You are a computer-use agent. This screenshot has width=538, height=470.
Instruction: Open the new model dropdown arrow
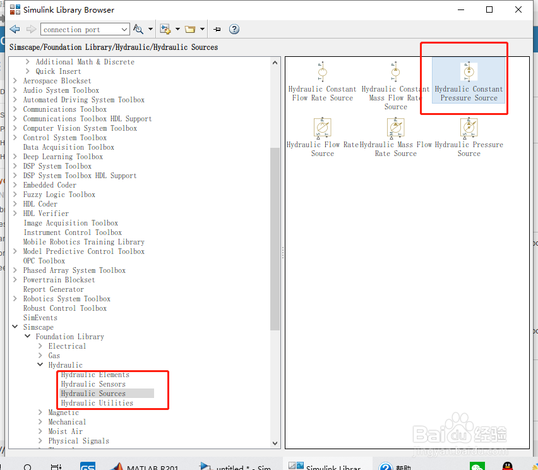pyautogui.click(x=177, y=29)
